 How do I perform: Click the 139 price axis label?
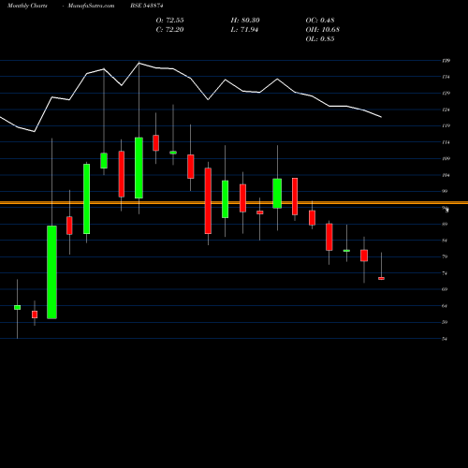coord(446,61)
